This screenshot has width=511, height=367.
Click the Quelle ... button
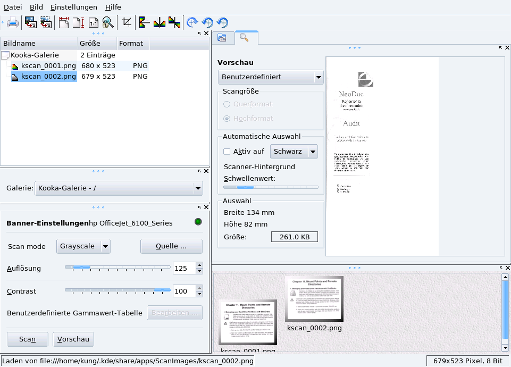(x=171, y=246)
